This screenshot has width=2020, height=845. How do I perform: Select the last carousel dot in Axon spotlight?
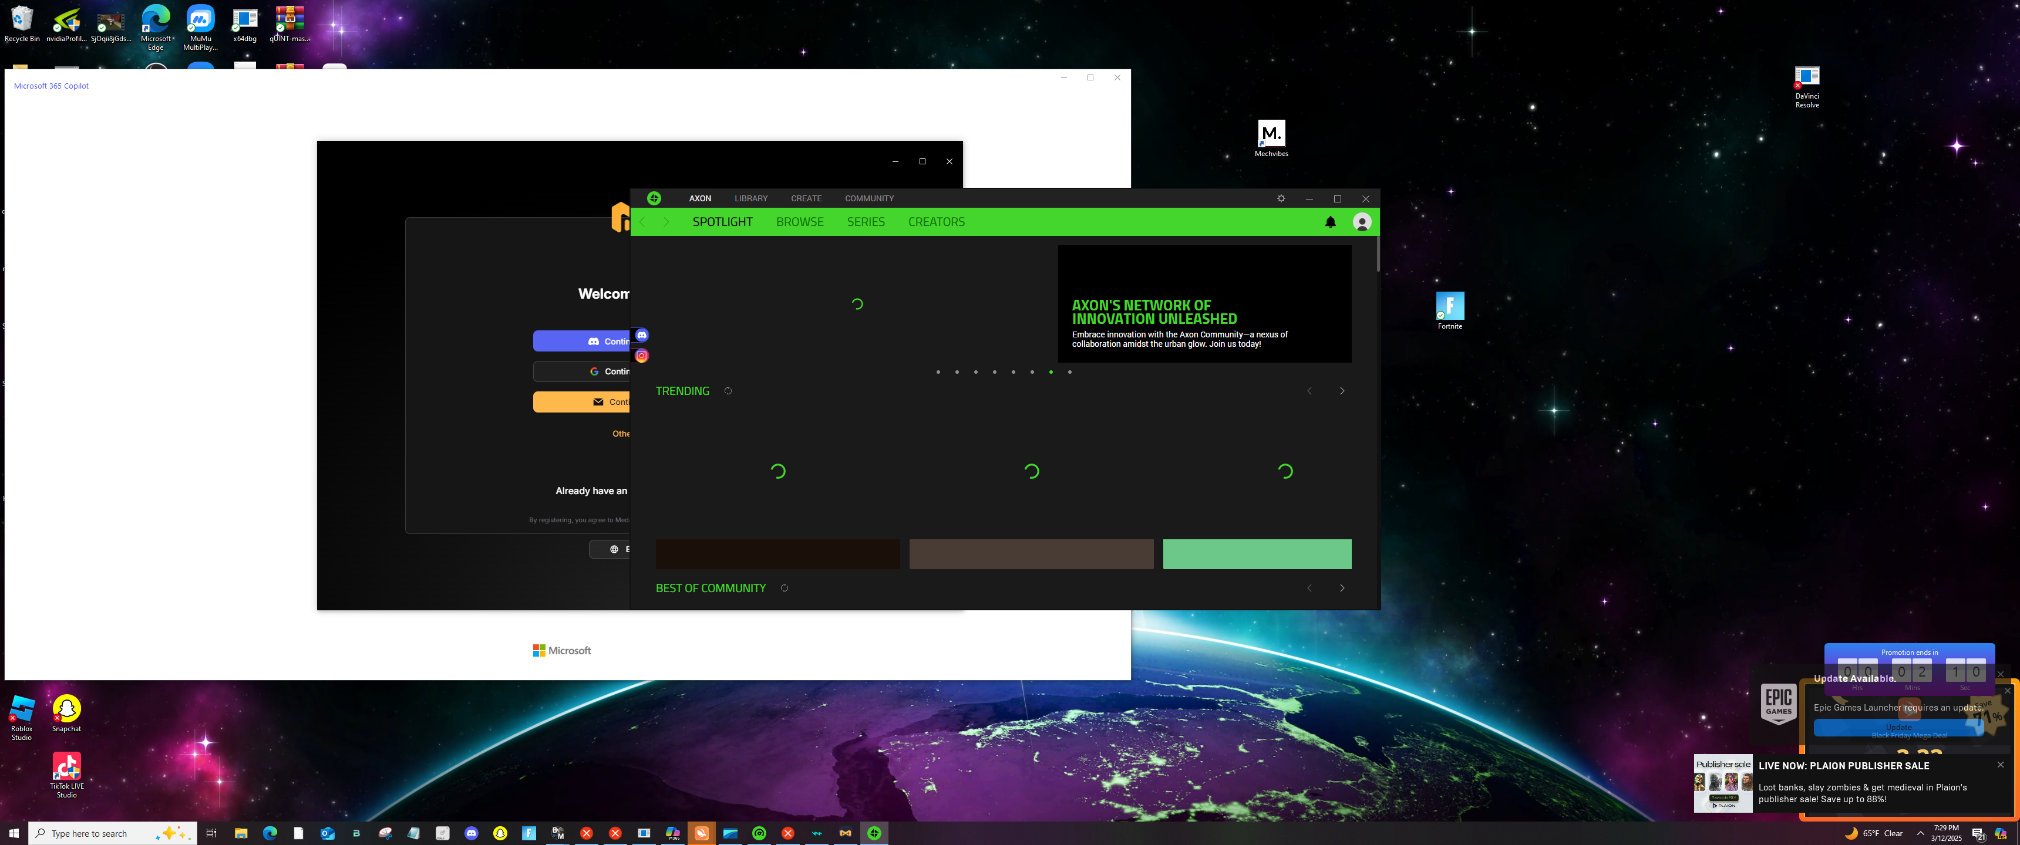[1069, 373]
